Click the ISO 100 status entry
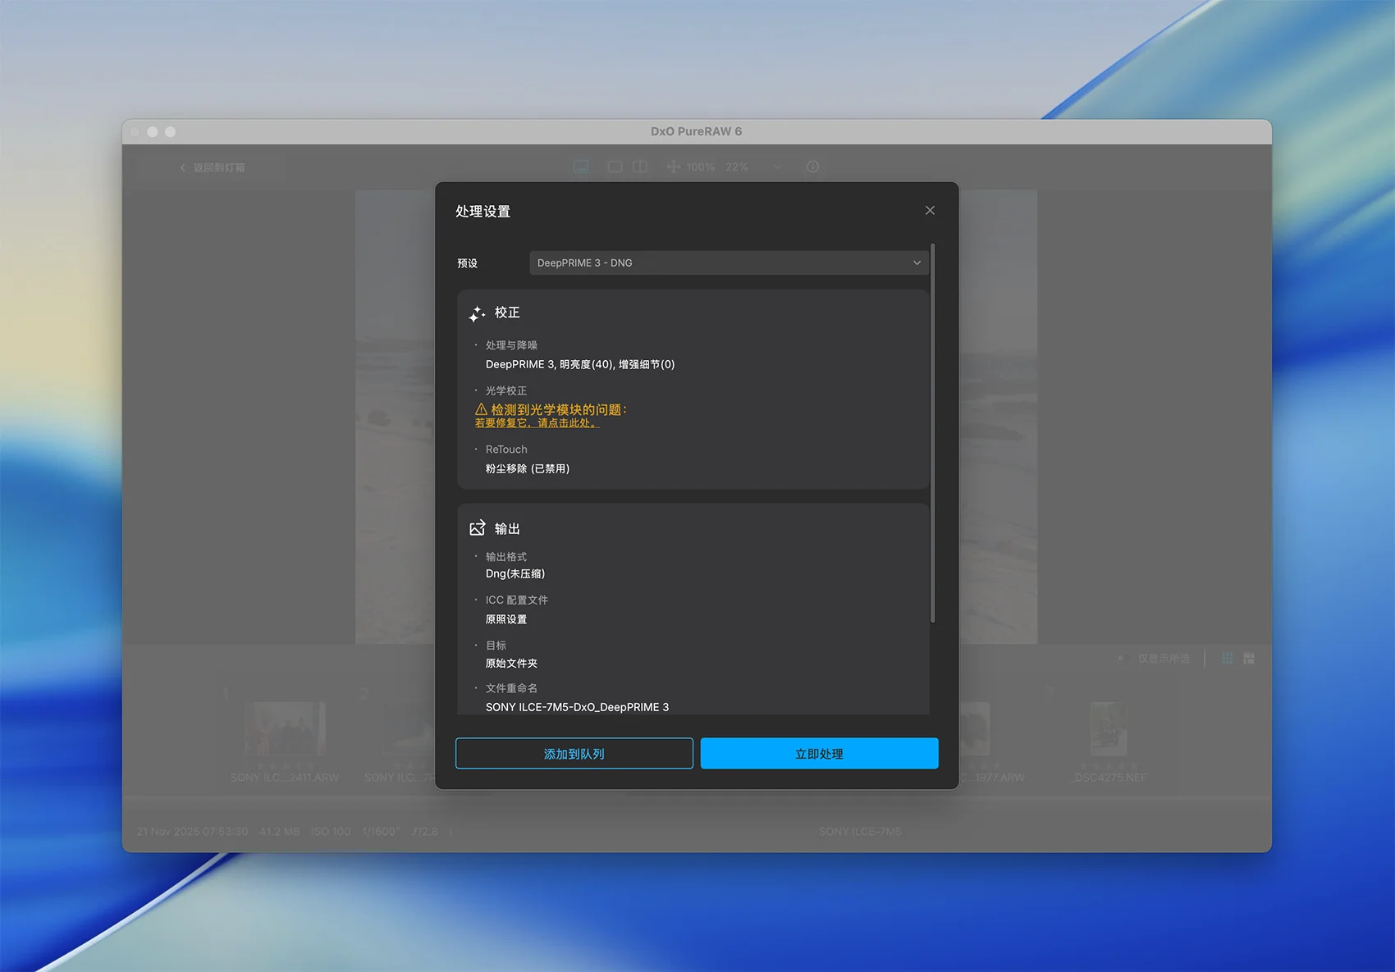The width and height of the screenshot is (1395, 972). tap(331, 832)
